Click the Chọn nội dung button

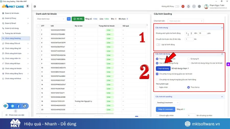(163, 68)
